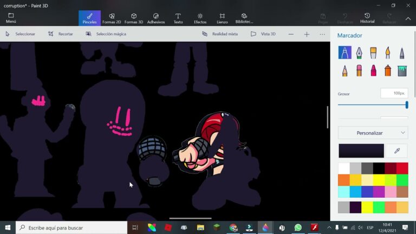Screen dimensions: 416x234
Task: Open WhatsApp from the taskbar
Action: click(x=298, y=227)
